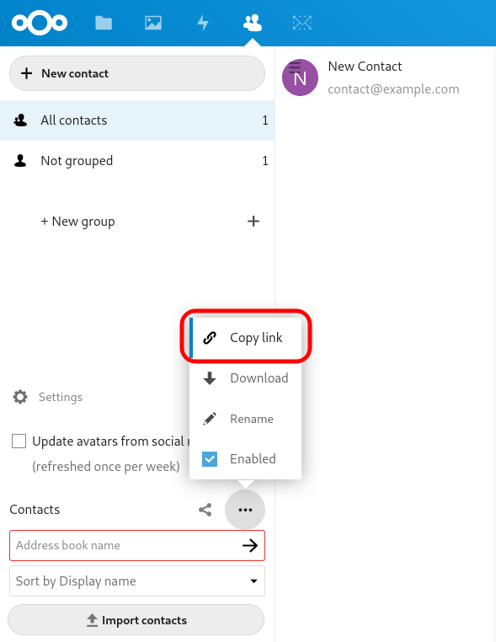Viewport: 496px width, 642px height.
Task: Open the Photos app icon
Action: pos(153,23)
